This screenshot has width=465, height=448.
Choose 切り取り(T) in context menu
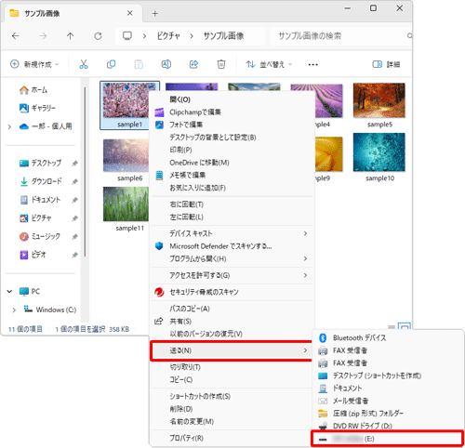pos(232,367)
